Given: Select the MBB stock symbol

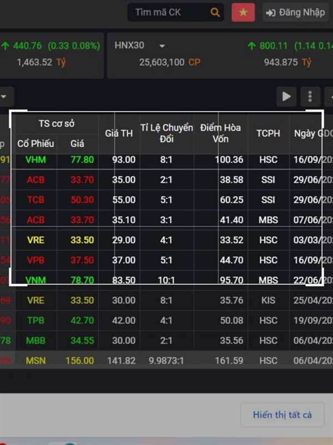Looking at the screenshot, I should [x=36, y=340].
